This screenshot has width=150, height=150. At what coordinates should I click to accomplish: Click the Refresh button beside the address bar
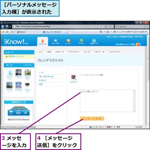click(108, 26)
